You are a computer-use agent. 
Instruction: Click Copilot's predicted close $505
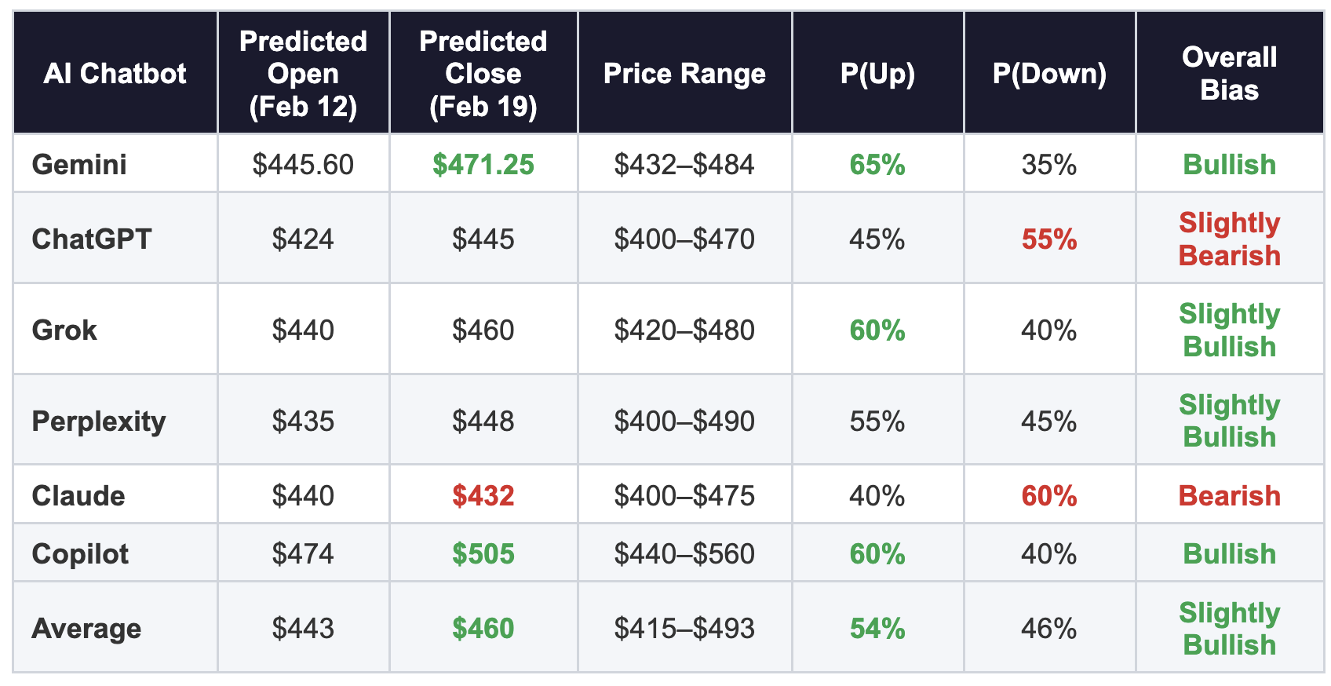click(x=483, y=554)
